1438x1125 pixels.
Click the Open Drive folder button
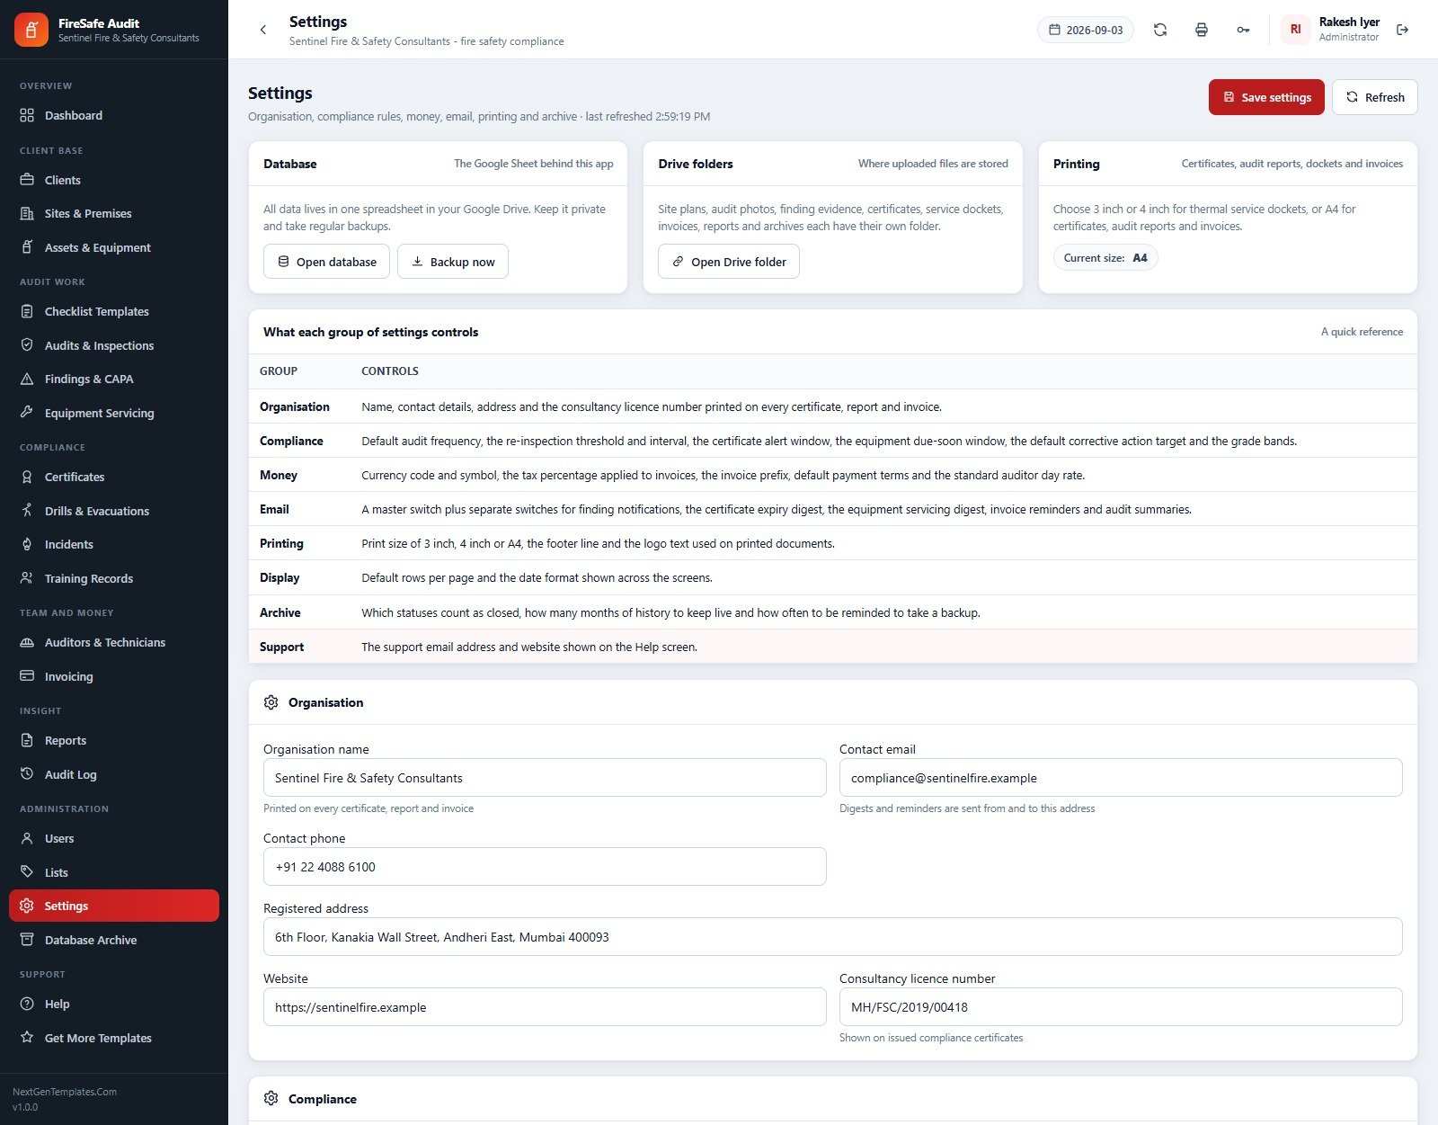[x=729, y=262]
